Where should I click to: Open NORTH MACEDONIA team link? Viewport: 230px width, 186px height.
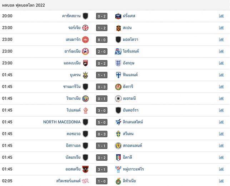coord(62,122)
